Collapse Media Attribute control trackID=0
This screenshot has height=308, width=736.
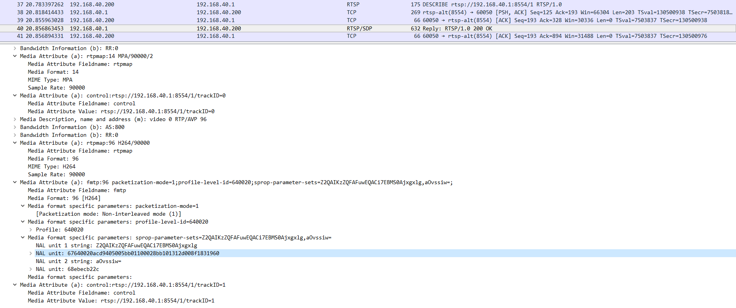pos(15,95)
